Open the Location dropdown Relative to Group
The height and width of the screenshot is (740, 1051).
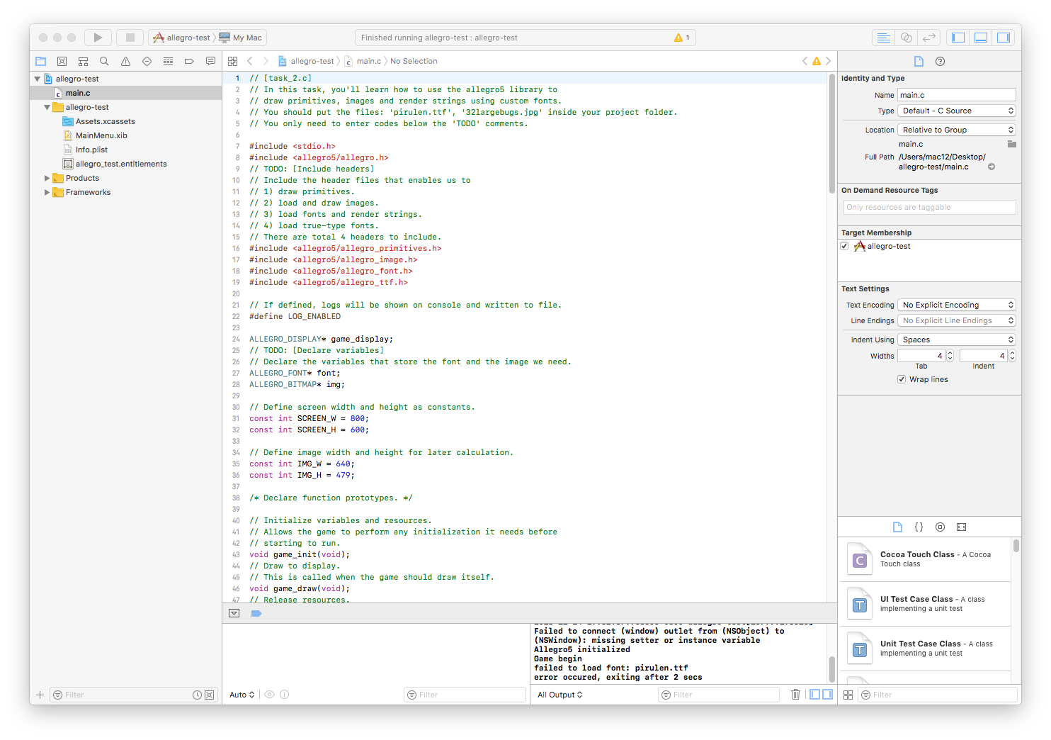click(x=956, y=130)
